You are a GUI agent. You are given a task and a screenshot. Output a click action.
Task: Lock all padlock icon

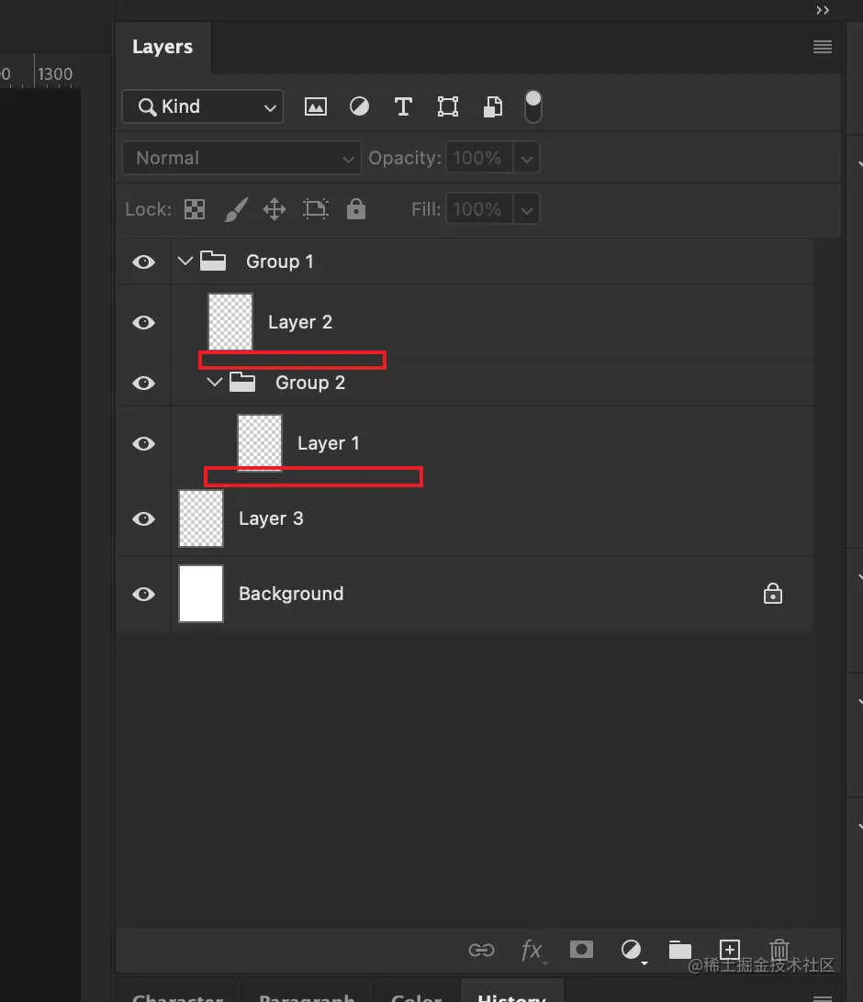(356, 208)
